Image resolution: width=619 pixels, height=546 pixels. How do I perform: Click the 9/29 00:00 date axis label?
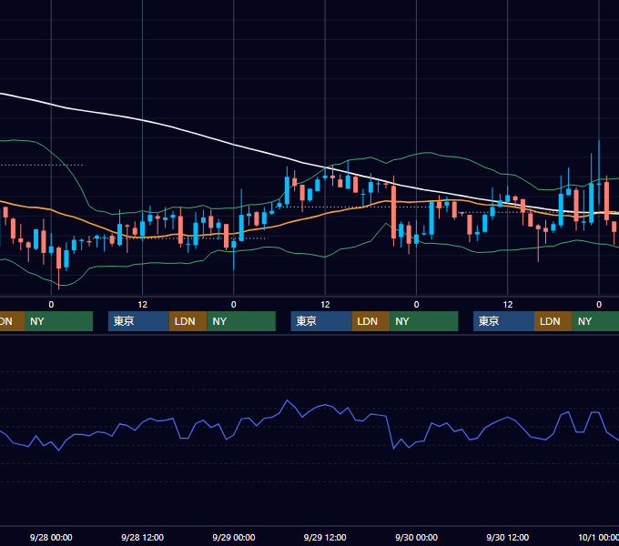coord(234,537)
